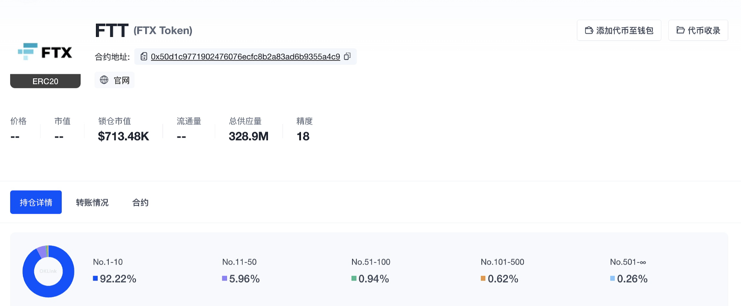Click the 精度 label
Image resolution: width=741 pixels, height=306 pixels.
[x=304, y=121]
